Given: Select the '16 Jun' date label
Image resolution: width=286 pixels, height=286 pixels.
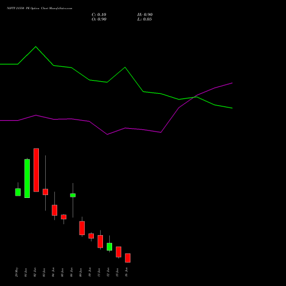Looking at the screenshot, I should [x=126, y=272].
